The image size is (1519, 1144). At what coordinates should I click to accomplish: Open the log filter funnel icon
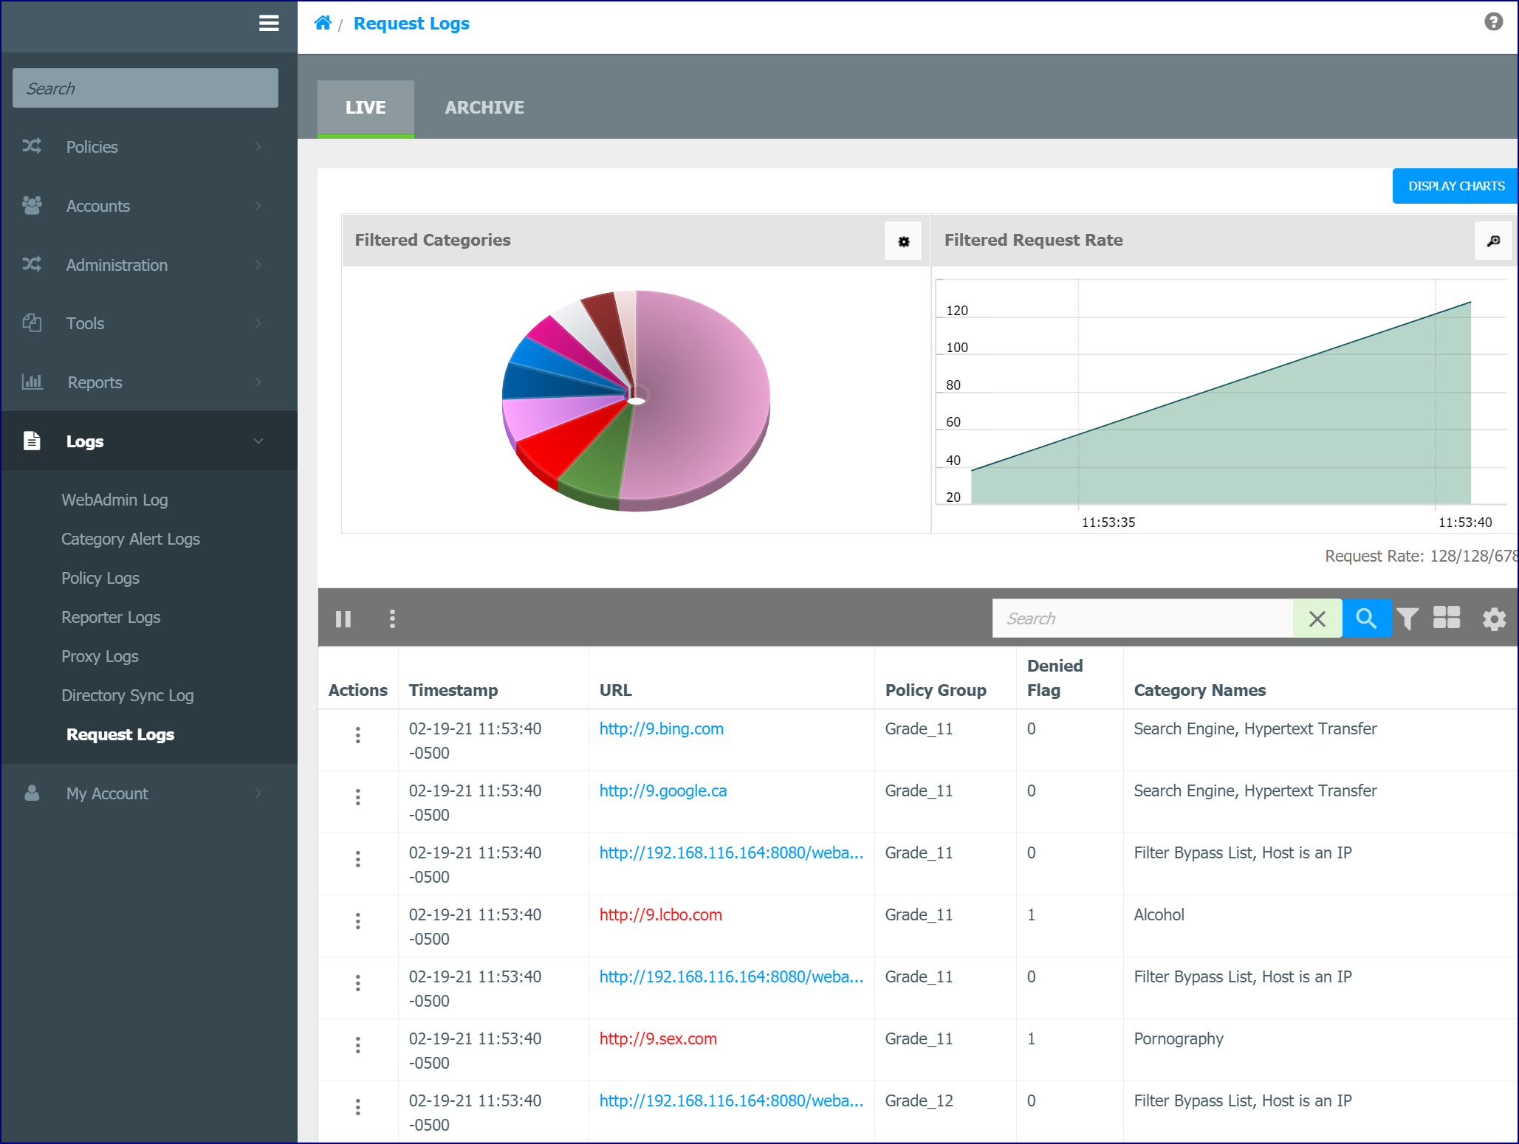[1407, 618]
